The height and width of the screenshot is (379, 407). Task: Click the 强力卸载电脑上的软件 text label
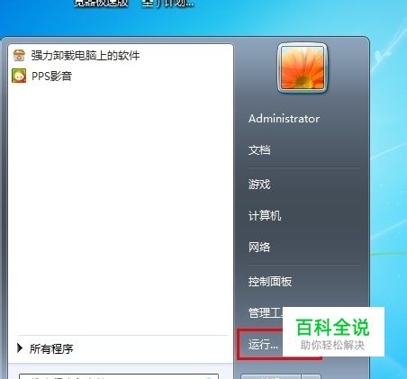pos(86,56)
